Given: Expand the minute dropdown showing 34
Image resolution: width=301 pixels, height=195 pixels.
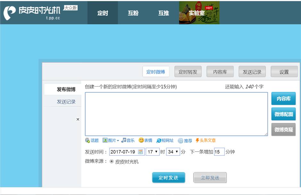Looking at the screenshot, I should [173, 152].
